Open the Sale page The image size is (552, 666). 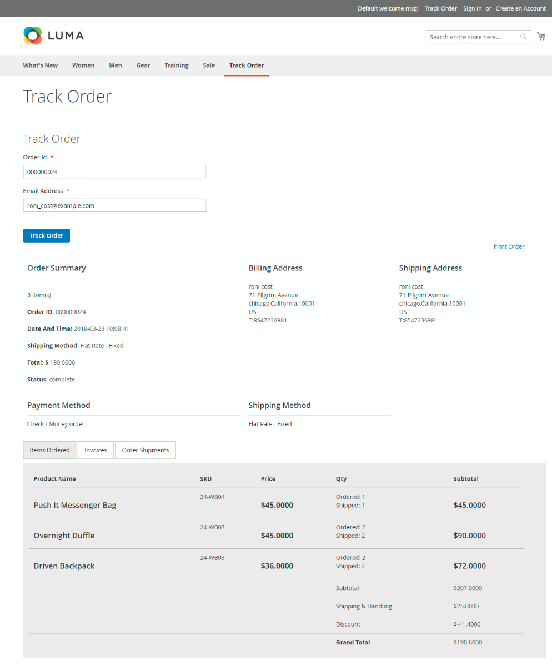point(209,65)
